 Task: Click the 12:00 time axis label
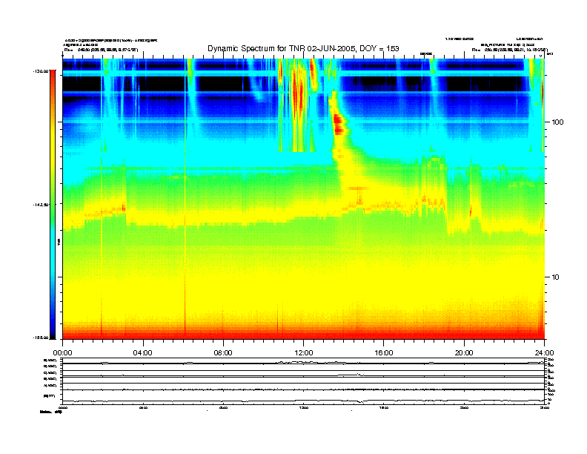tap(304, 353)
